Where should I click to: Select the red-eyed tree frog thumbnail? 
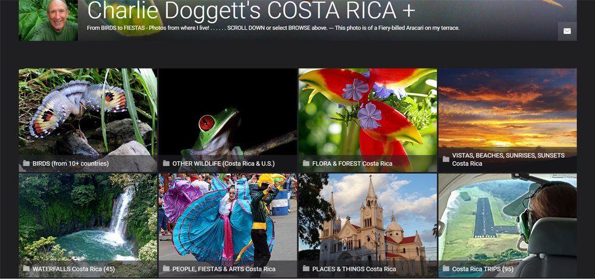[x=228, y=120]
